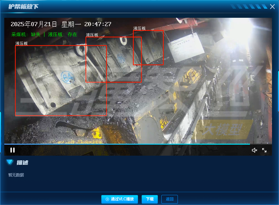Close the 护帮板放下 dialog
This screenshot has width=279, height=205.
click(273, 6)
